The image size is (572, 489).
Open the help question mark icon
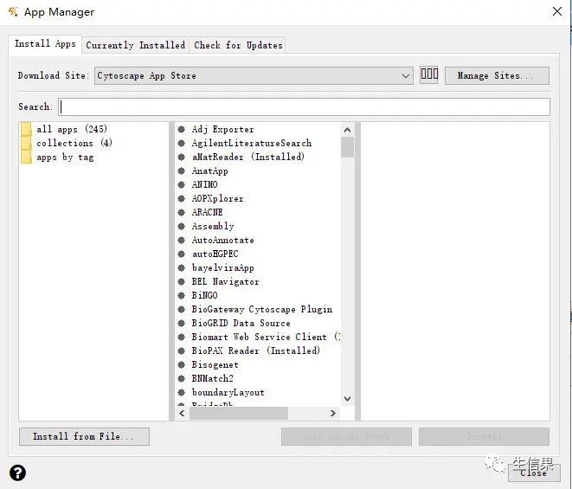pyautogui.click(x=17, y=473)
